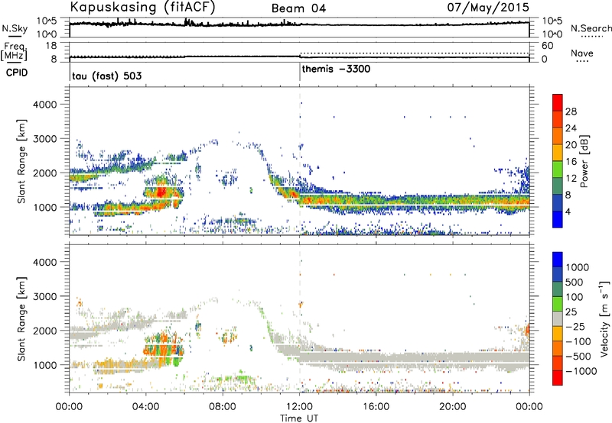Click the 'Kapuskasing (fitACF)' title text
Viewport: 612px width, 423px height.
pyautogui.click(x=142, y=7)
